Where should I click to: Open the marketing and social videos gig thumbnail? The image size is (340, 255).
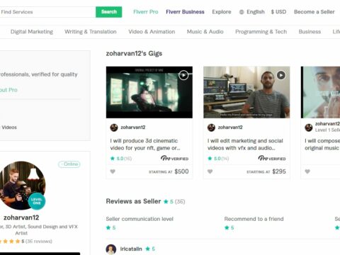tap(246, 92)
